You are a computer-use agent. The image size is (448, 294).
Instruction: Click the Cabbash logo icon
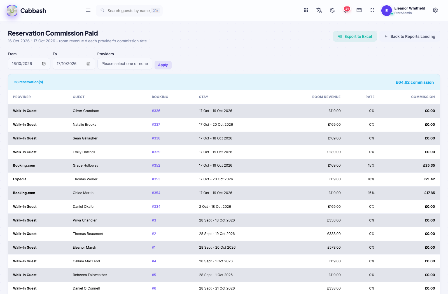coord(12,11)
